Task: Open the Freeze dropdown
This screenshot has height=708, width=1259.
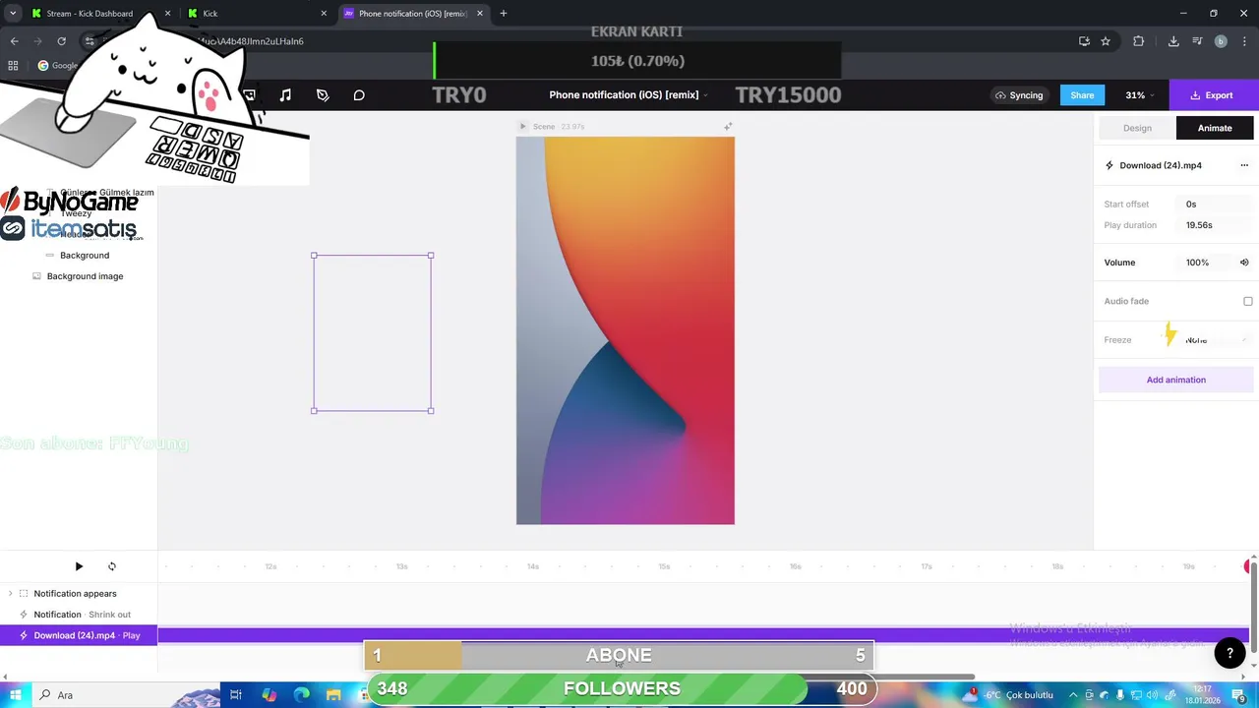Action: (1216, 340)
